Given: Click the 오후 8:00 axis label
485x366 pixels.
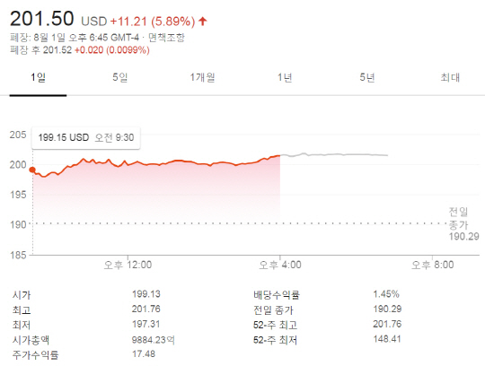Looking at the screenshot, I should click(x=432, y=265).
